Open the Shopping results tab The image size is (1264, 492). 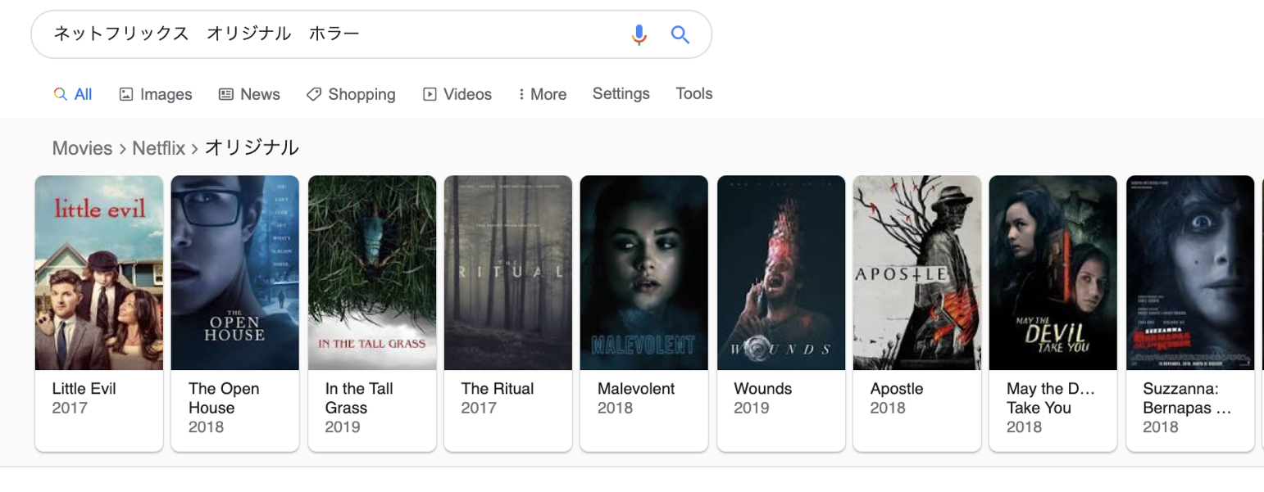click(x=351, y=94)
